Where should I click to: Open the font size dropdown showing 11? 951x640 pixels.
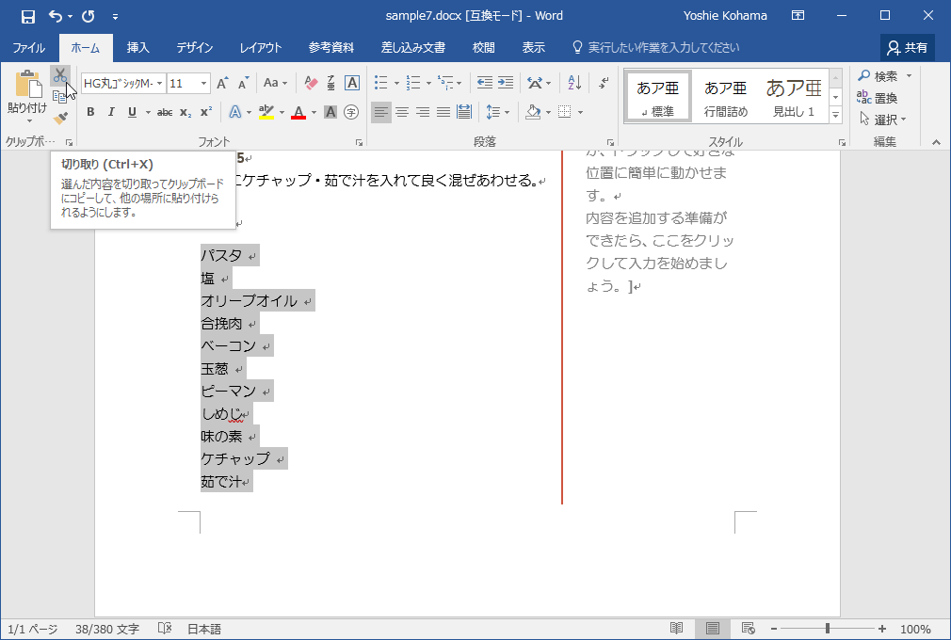203,83
